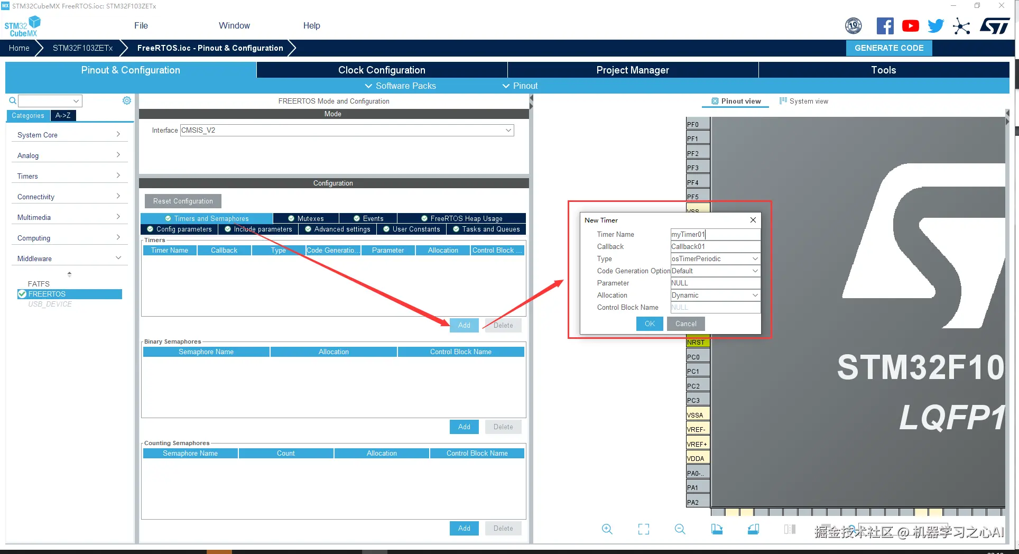The width and height of the screenshot is (1019, 554).
Task: Click the NRST pin on the chip
Action: [x=698, y=343]
